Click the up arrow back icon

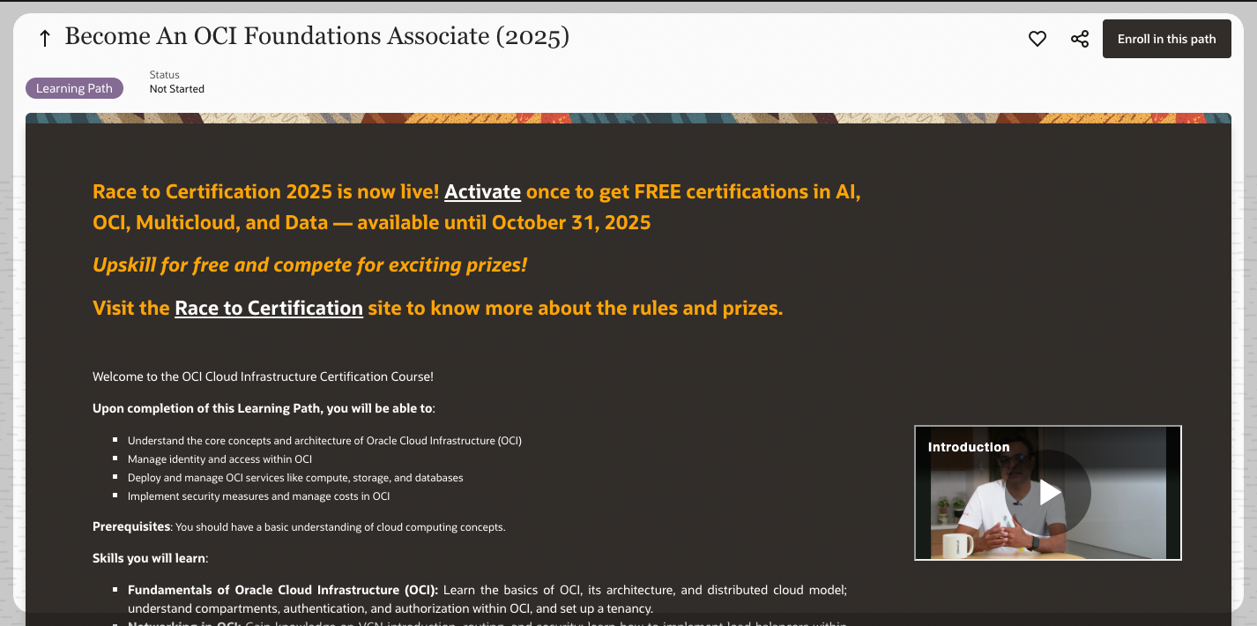(45, 38)
